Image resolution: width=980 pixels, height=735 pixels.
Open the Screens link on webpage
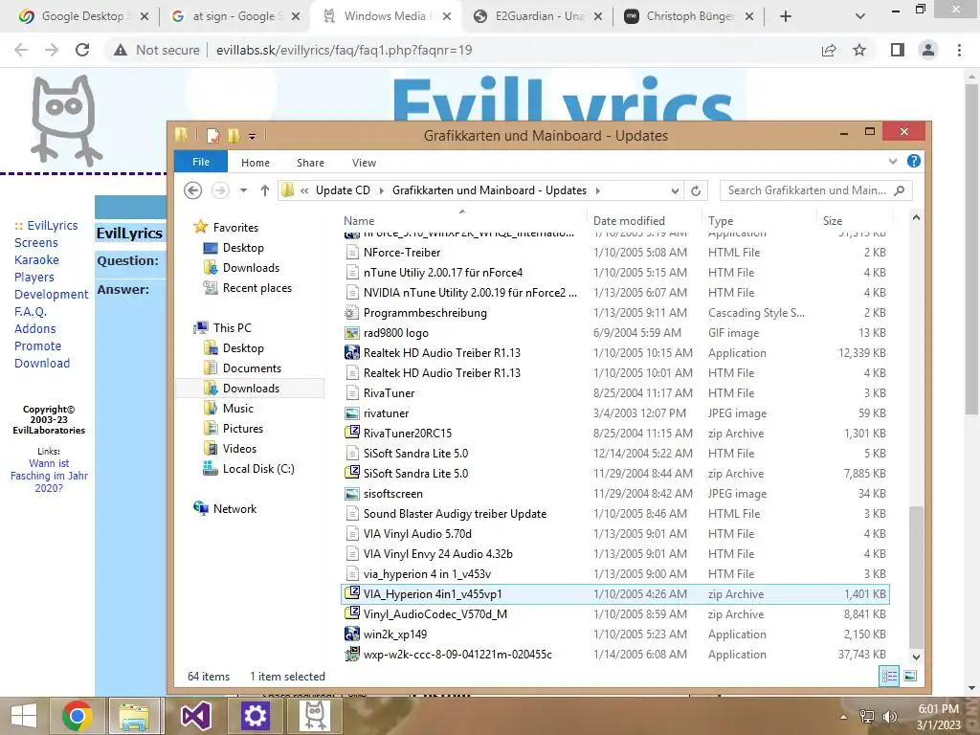pyautogui.click(x=35, y=242)
